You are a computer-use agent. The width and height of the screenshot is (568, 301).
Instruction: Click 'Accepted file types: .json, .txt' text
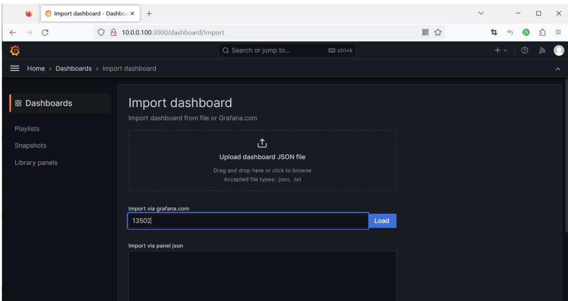point(262,179)
